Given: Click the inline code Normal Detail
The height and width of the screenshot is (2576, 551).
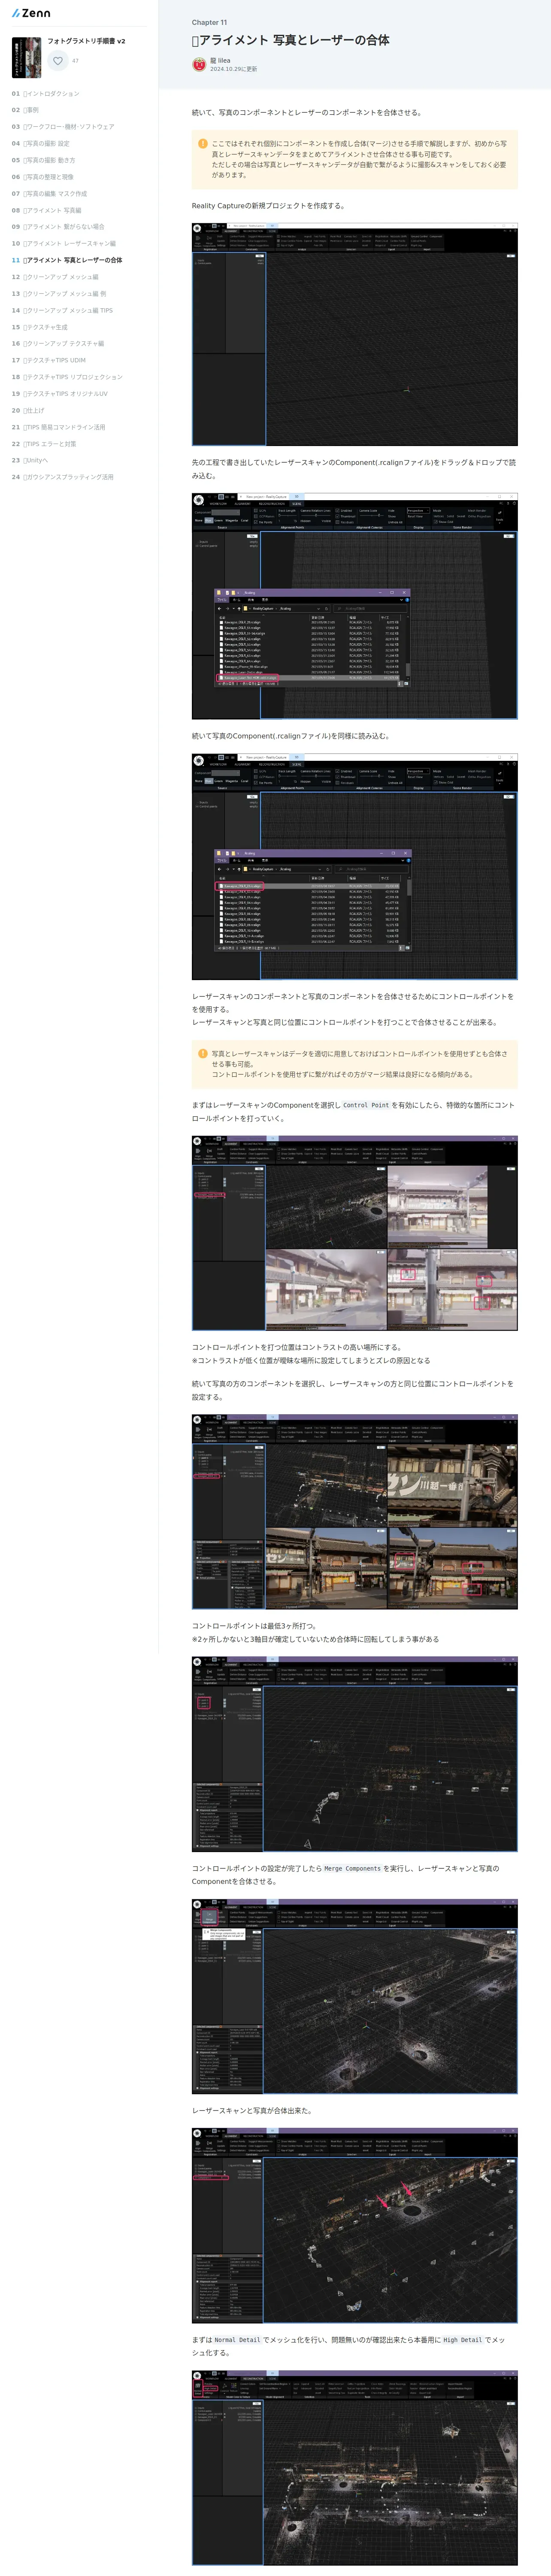Looking at the screenshot, I should pos(237,2340).
